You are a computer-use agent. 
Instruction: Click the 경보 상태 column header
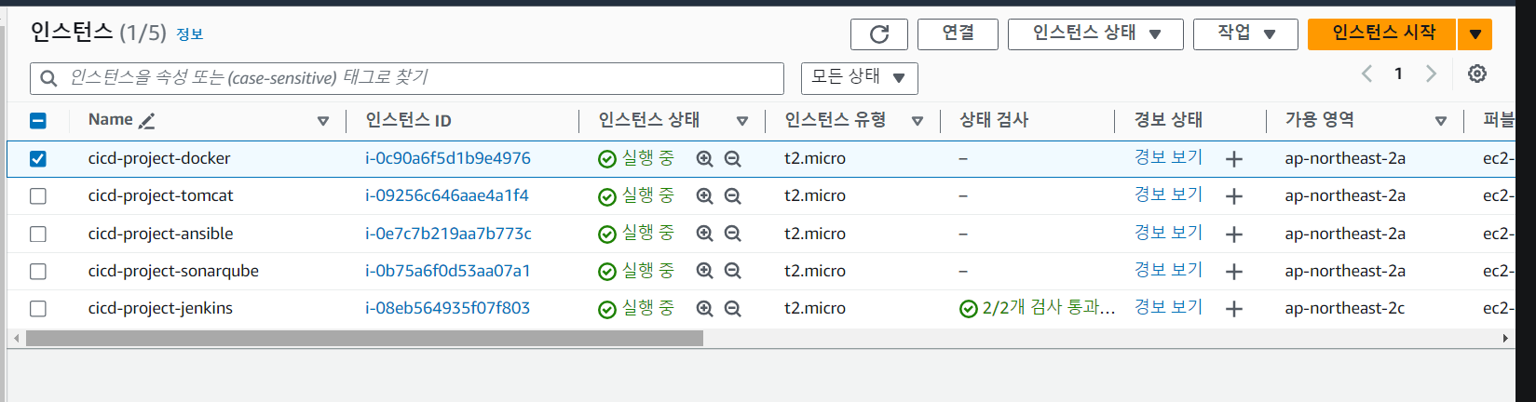[1168, 120]
